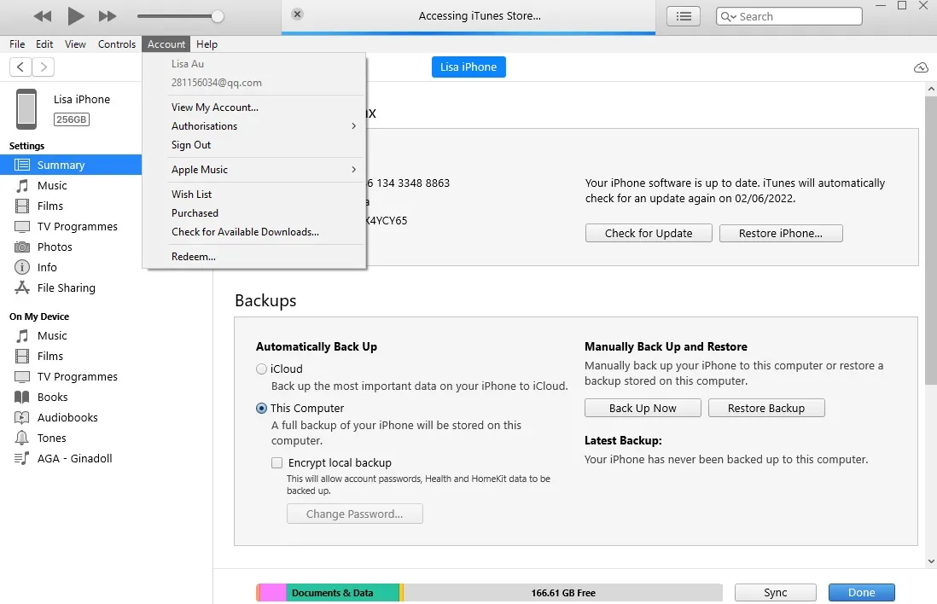Open TV Programmes under On My Device

71,376
